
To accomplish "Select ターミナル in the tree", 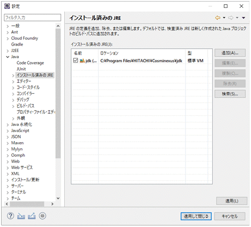I will tap(18, 192).
